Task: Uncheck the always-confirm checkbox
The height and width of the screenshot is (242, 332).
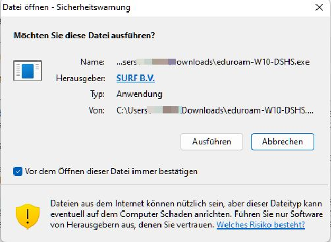Action: 18,171
